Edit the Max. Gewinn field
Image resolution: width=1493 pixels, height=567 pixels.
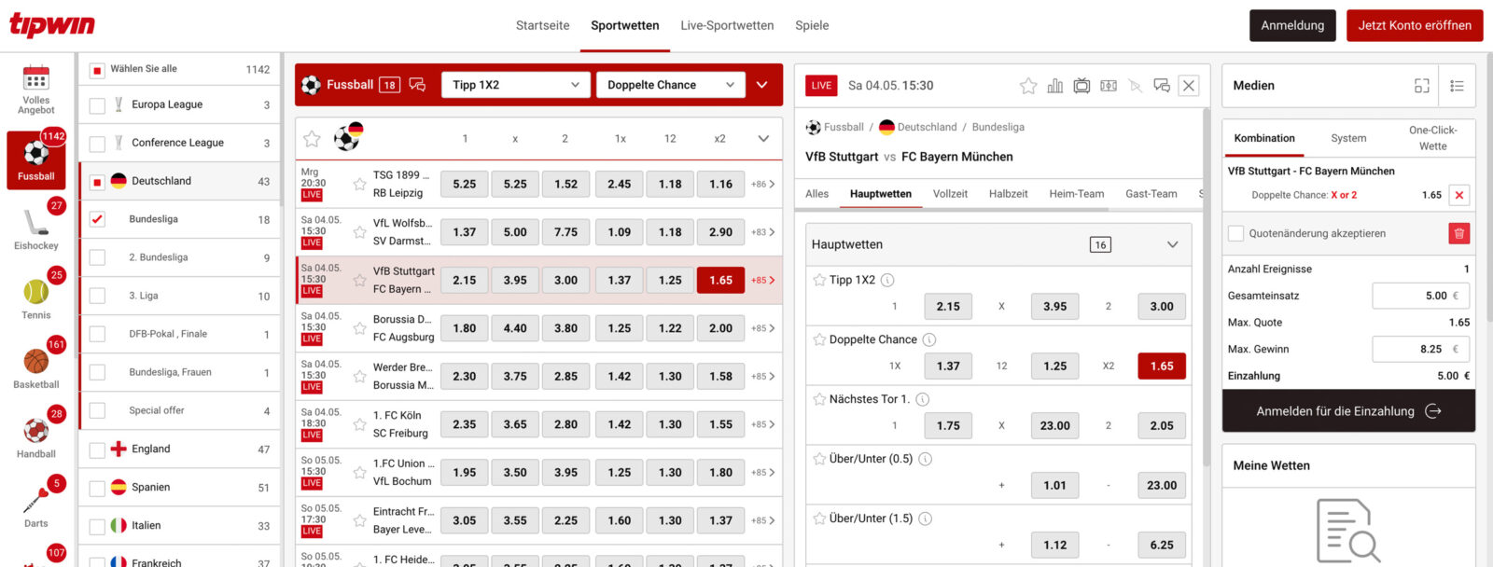[x=1420, y=349]
